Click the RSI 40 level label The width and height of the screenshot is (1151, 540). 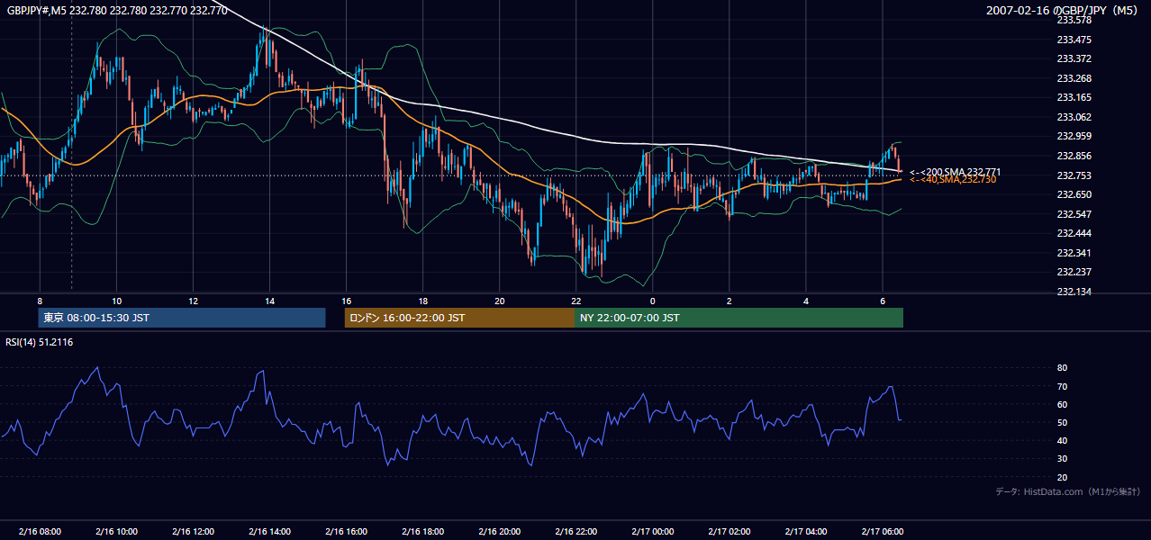[x=1062, y=440]
